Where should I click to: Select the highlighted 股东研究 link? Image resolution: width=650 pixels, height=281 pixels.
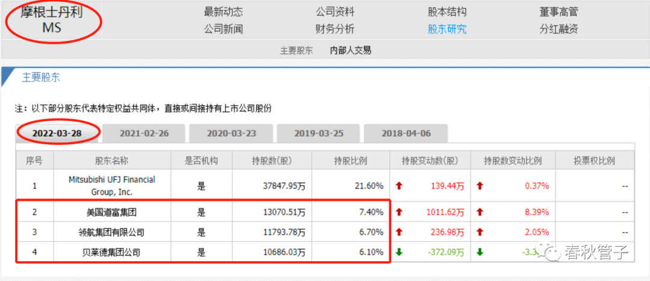[x=447, y=29]
